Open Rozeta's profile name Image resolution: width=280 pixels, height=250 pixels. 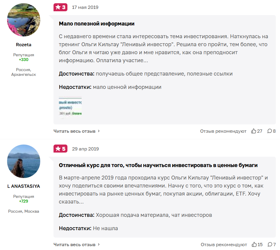tap(24, 45)
